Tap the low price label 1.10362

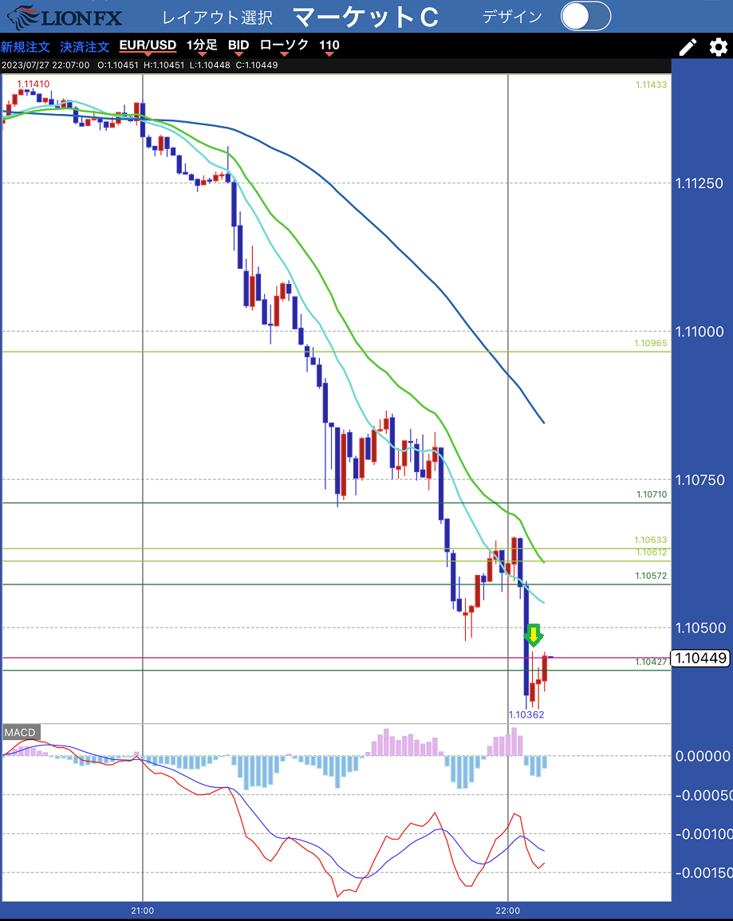[526, 714]
